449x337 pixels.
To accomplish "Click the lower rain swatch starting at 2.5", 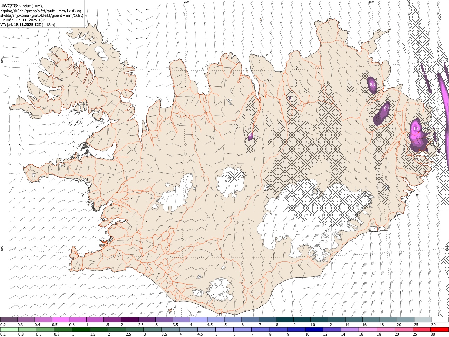I will 134,329.
